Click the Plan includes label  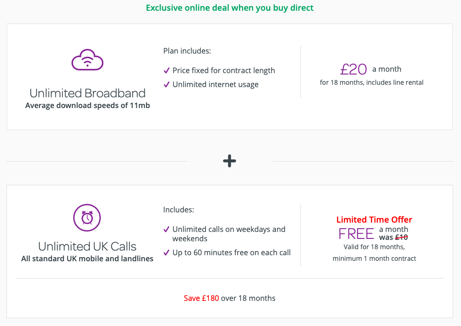pyautogui.click(x=187, y=51)
